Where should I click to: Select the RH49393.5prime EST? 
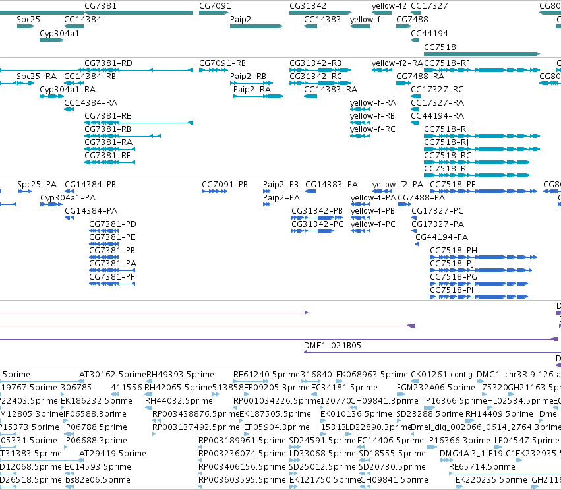[x=149, y=382]
